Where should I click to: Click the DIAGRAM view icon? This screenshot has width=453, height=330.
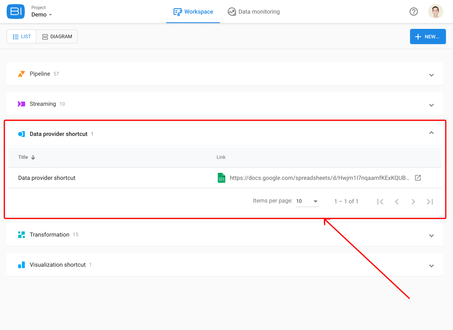[x=45, y=37]
